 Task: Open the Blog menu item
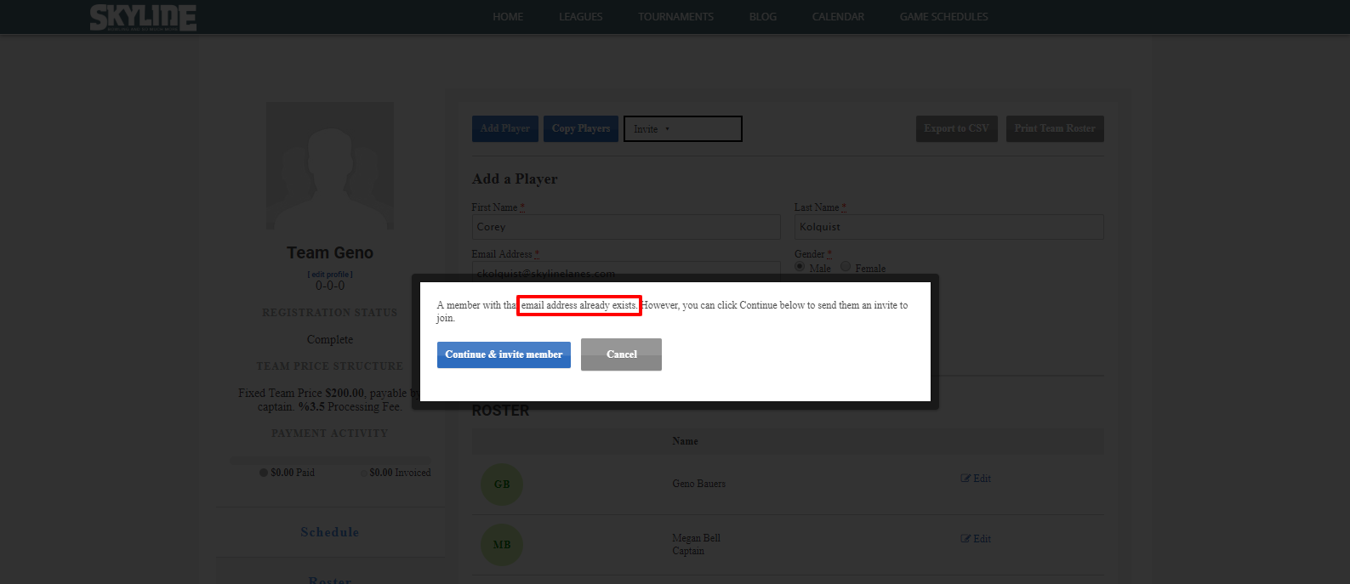coord(763,17)
